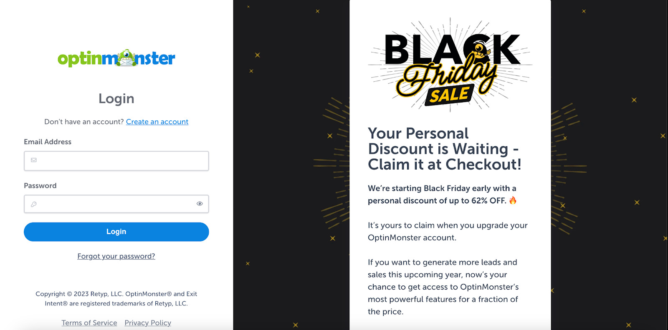The image size is (668, 330).
Task: Click the Email Address label
Action: click(48, 142)
